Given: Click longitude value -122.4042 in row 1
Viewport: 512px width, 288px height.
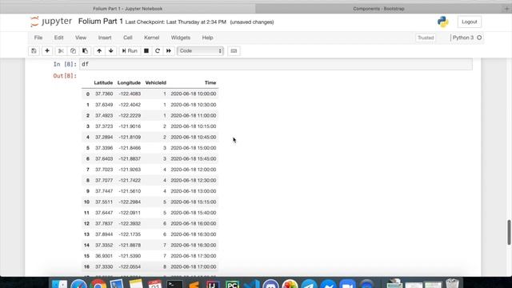Looking at the screenshot, I should click(x=130, y=105).
